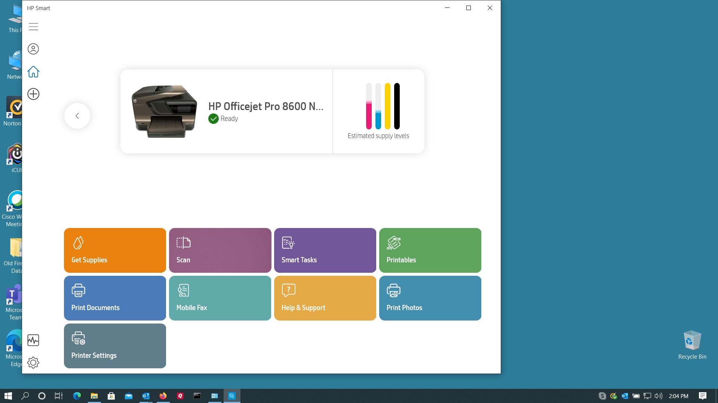Open the Help & Support tile
Screen dimensions: 718x403
(325, 298)
